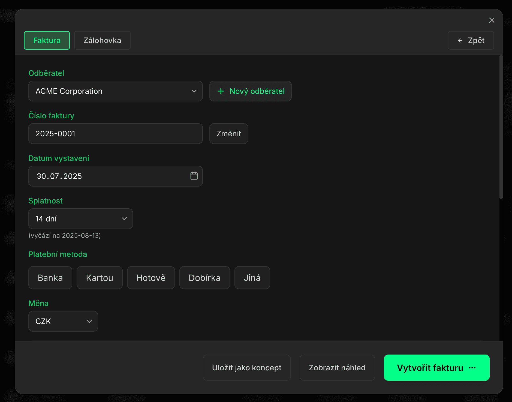Viewport: 512px width, 402px height.
Task: Open the CZK currency dropdown
Action: click(63, 321)
